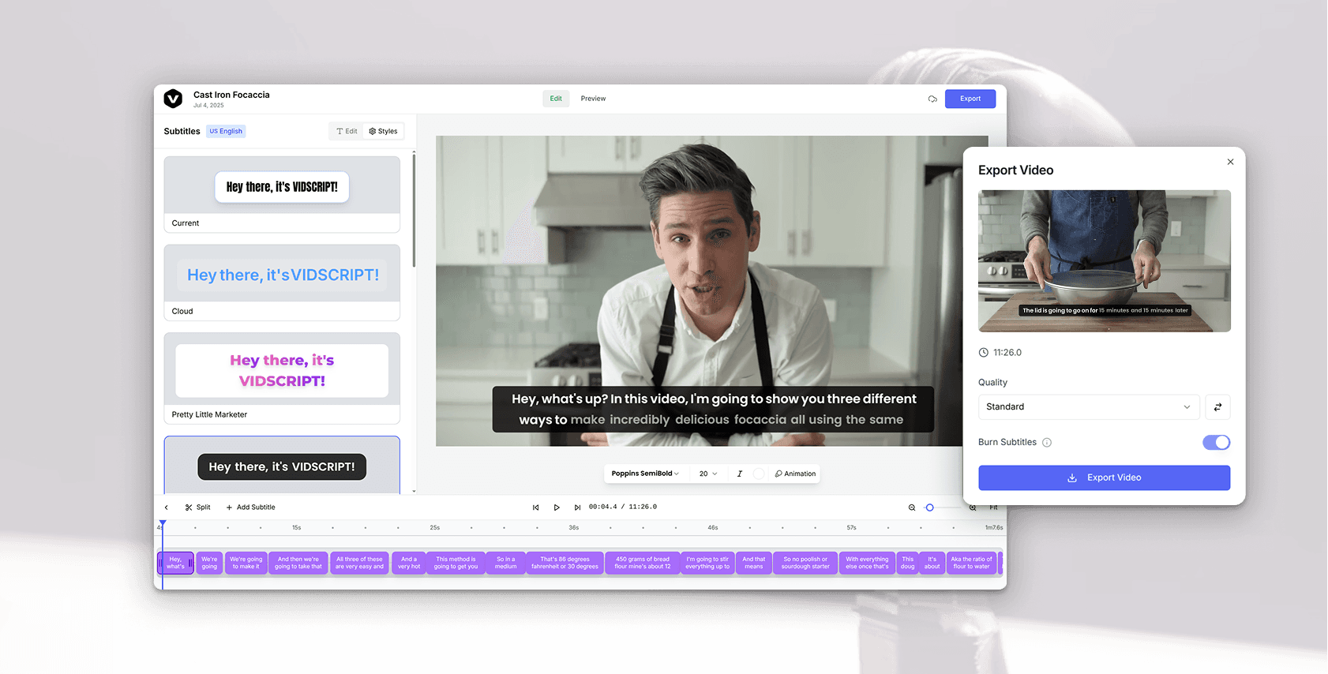
Task: Click the subtitle caption overlay on the video
Action: (x=713, y=409)
